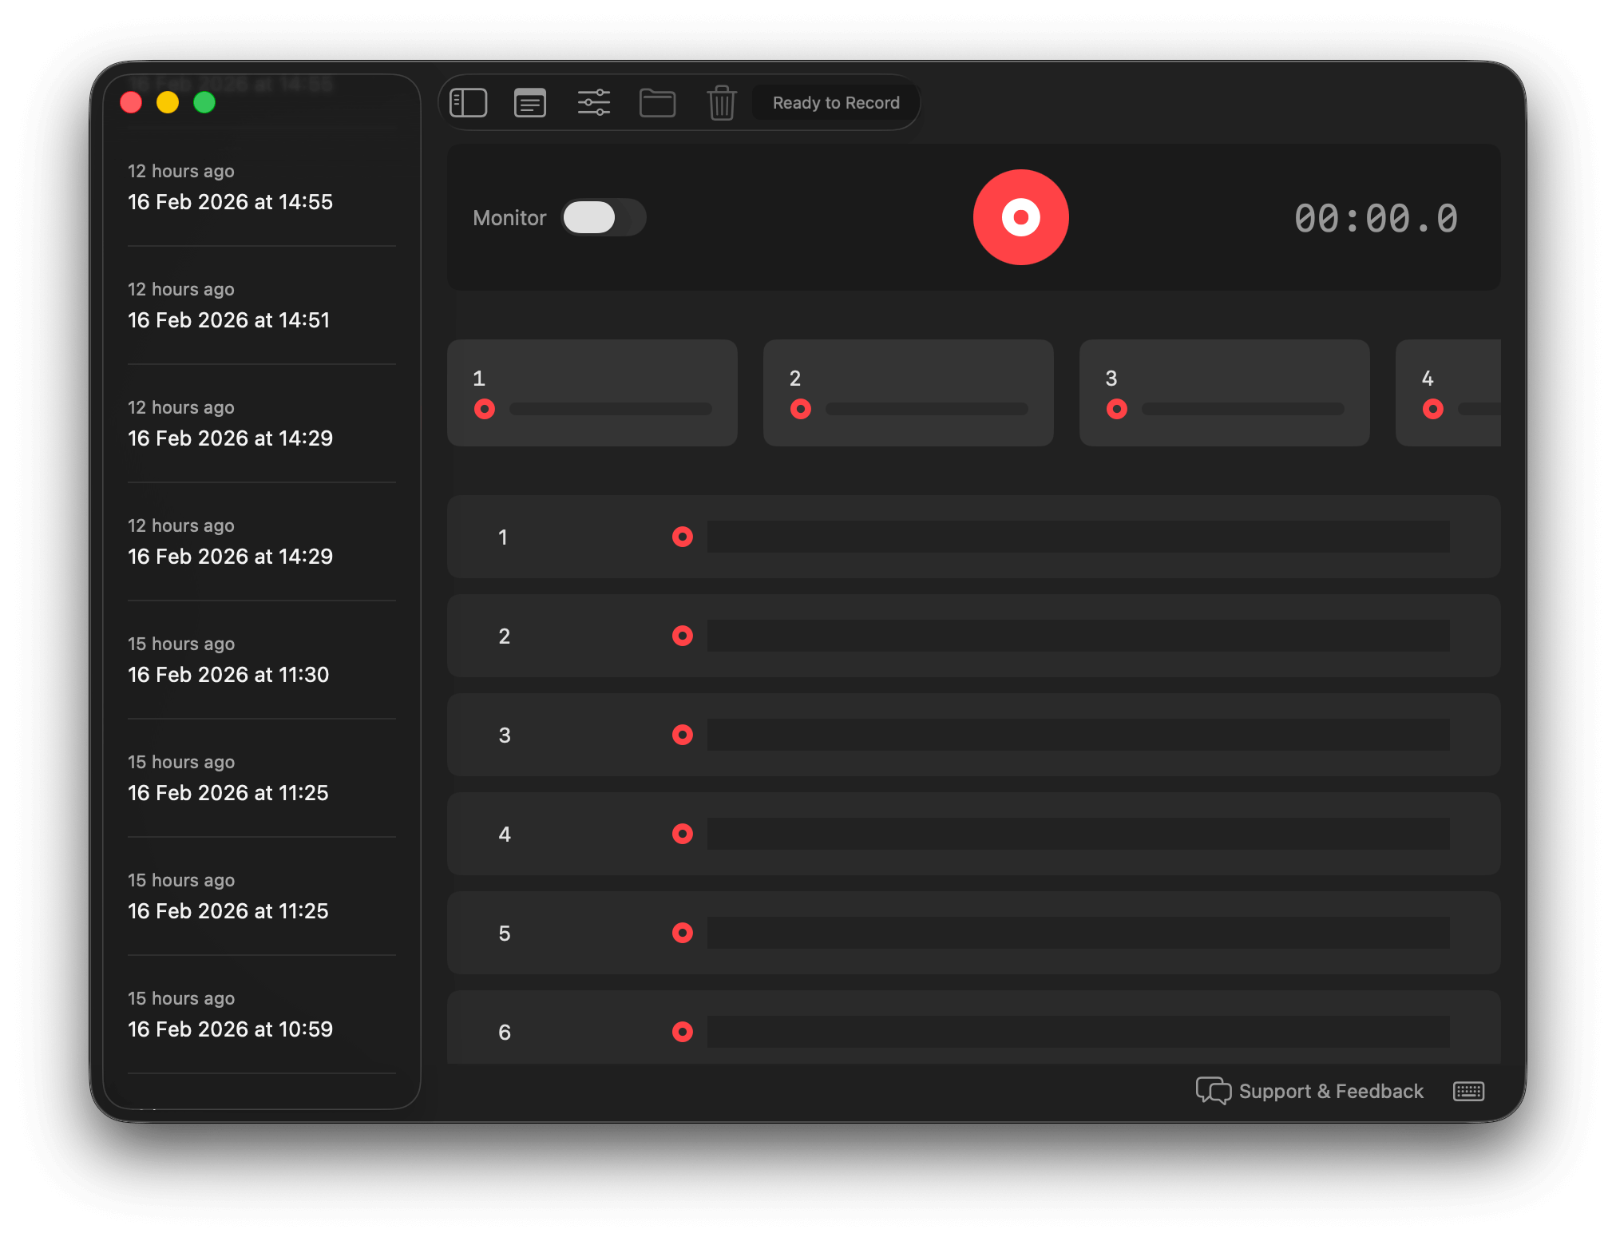Viewport: 1616px width, 1241px height.
Task: Select recording 16 Feb 2026 at 10:59
Action: point(230,1029)
